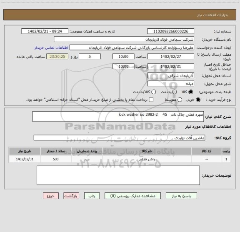The height and width of the screenshot is (232, 240).
Task: Click price validity date 1402/02/31 field
Action: (171, 66)
